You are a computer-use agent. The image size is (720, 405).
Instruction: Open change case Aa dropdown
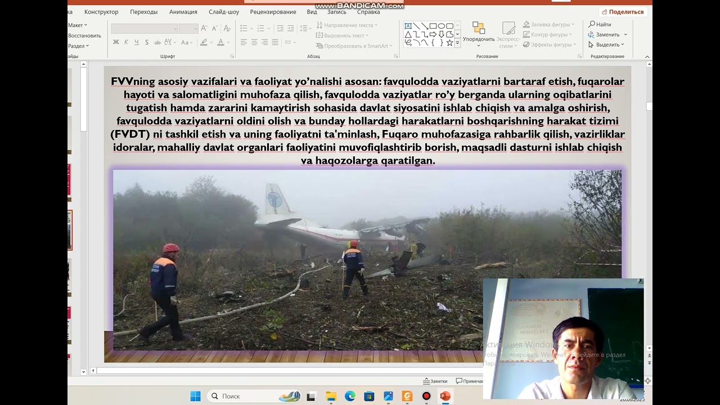point(186,42)
